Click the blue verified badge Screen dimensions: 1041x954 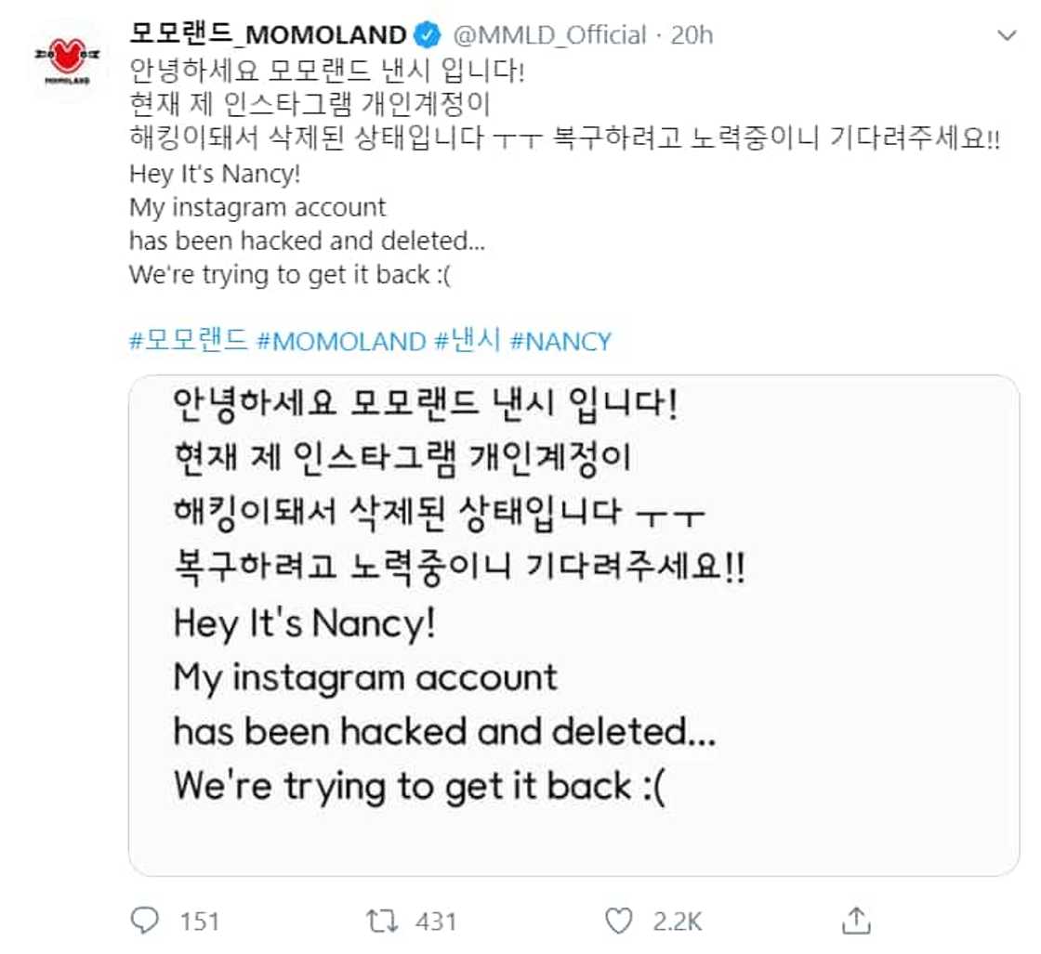click(428, 35)
